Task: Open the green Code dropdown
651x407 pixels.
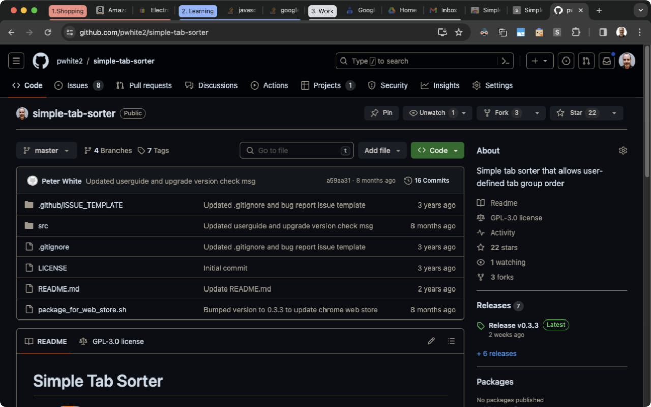Action: point(437,150)
